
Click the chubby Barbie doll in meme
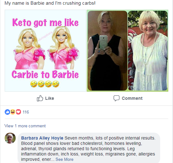tap(29, 49)
